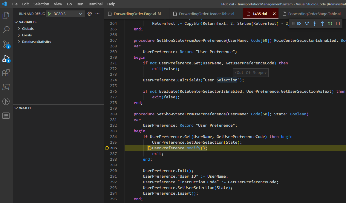The height and width of the screenshot is (203, 346).
Task: Open the Go menu
Action: point(69,4)
